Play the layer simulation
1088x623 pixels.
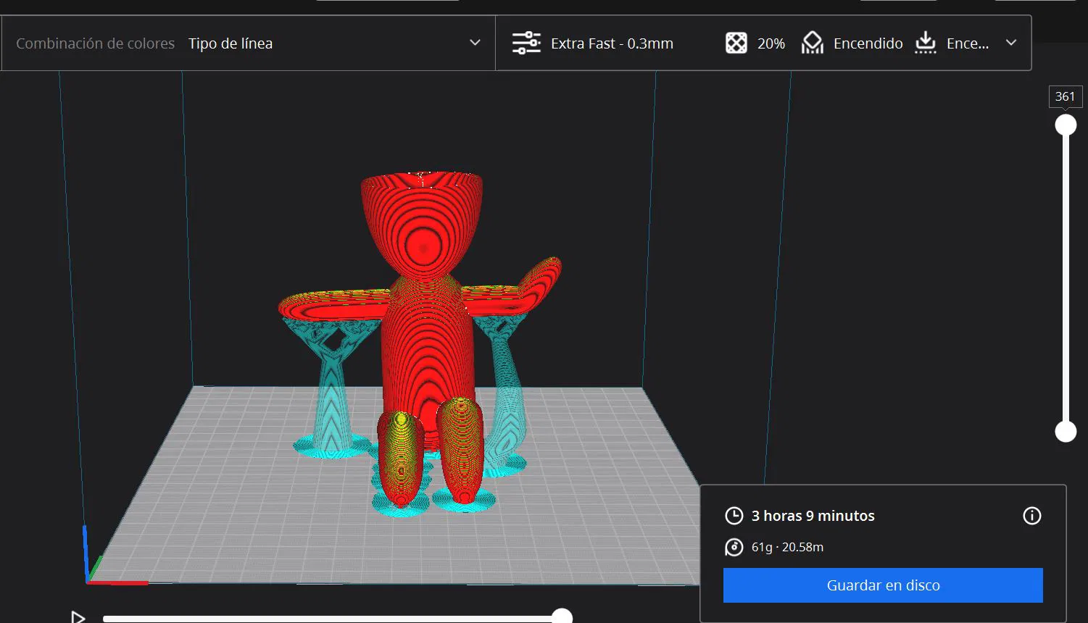78,617
